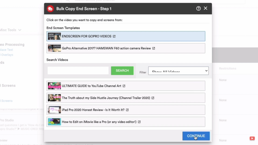Click the CONTINUE button
Image resolution: width=258 pixels, height=145 pixels.
click(x=196, y=136)
